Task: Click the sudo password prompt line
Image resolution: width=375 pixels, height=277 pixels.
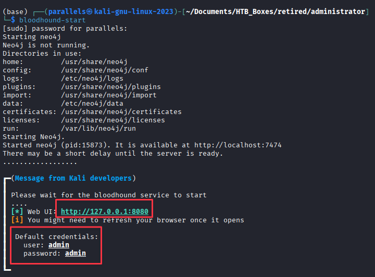Action: [x=65, y=29]
